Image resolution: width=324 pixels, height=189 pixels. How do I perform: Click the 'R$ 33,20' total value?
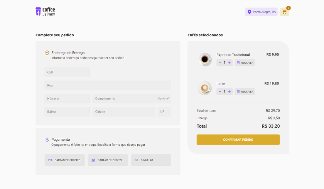pos(271,126)
